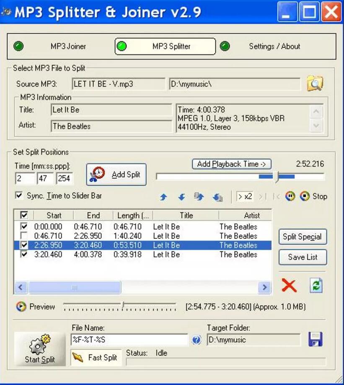
Task: Click the minutes time field showing 2
Action: click(25, 178)
